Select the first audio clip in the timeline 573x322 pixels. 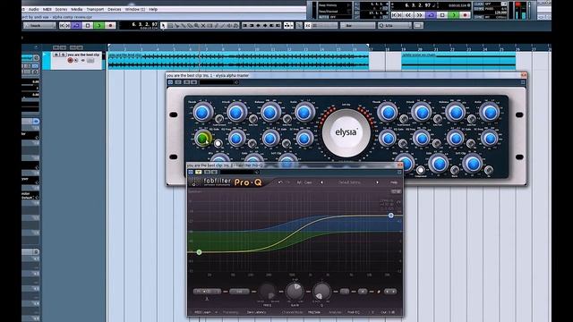[238, 61]
